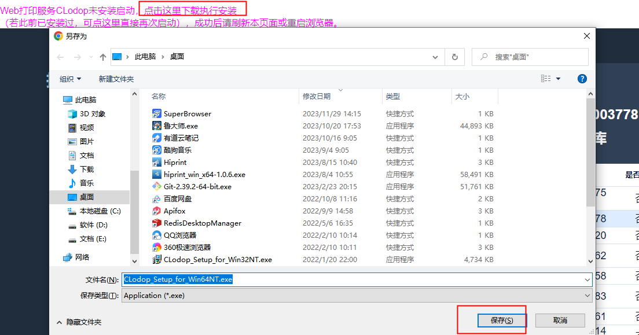This screenshot has height=335, width=639.
Task: Collapse folders via 隐藏文件夹 toggle
Action: point(79,322)
